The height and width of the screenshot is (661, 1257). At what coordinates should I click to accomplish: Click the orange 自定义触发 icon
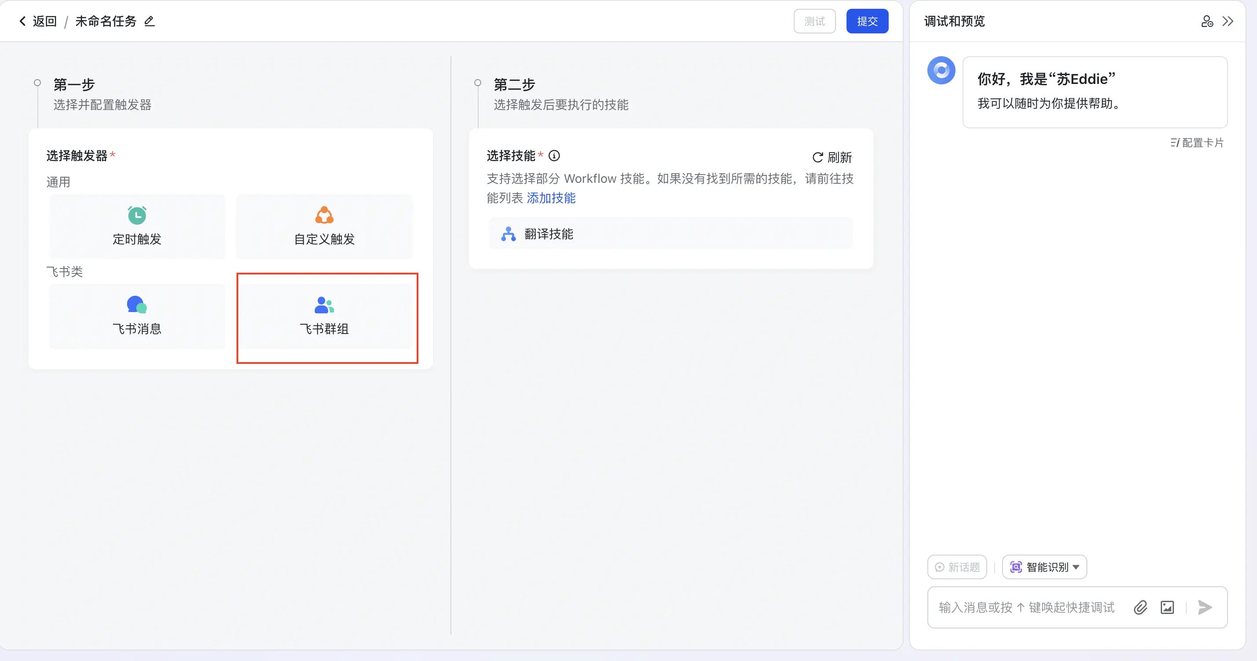[324, 215]
